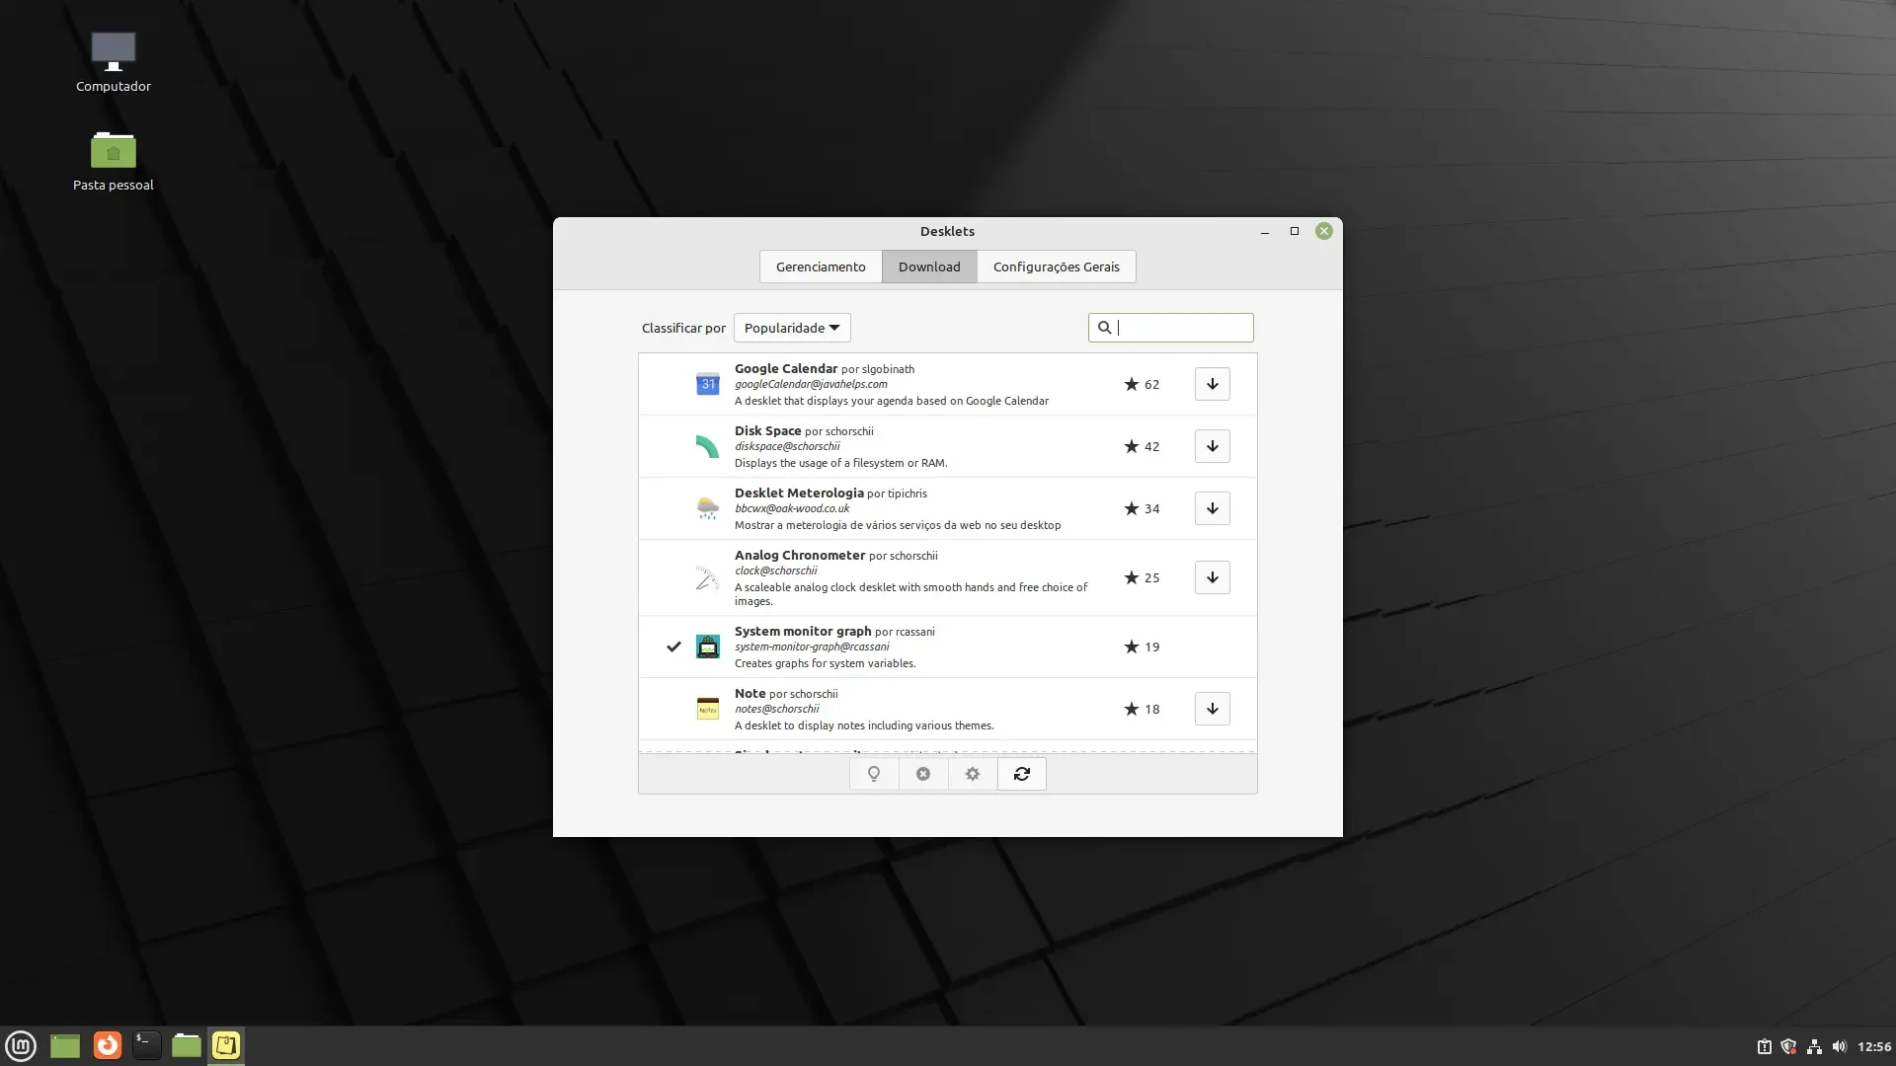Download the Note desklet
The width and height of the screenshot is (1896, 1066).
[1212, 709]
